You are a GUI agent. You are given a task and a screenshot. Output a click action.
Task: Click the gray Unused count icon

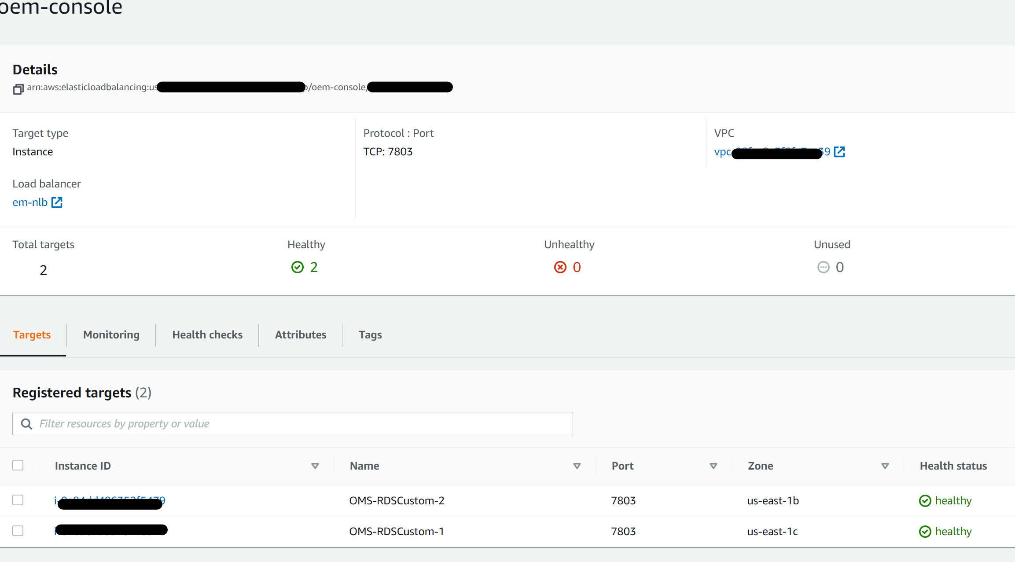click(823, 267)
